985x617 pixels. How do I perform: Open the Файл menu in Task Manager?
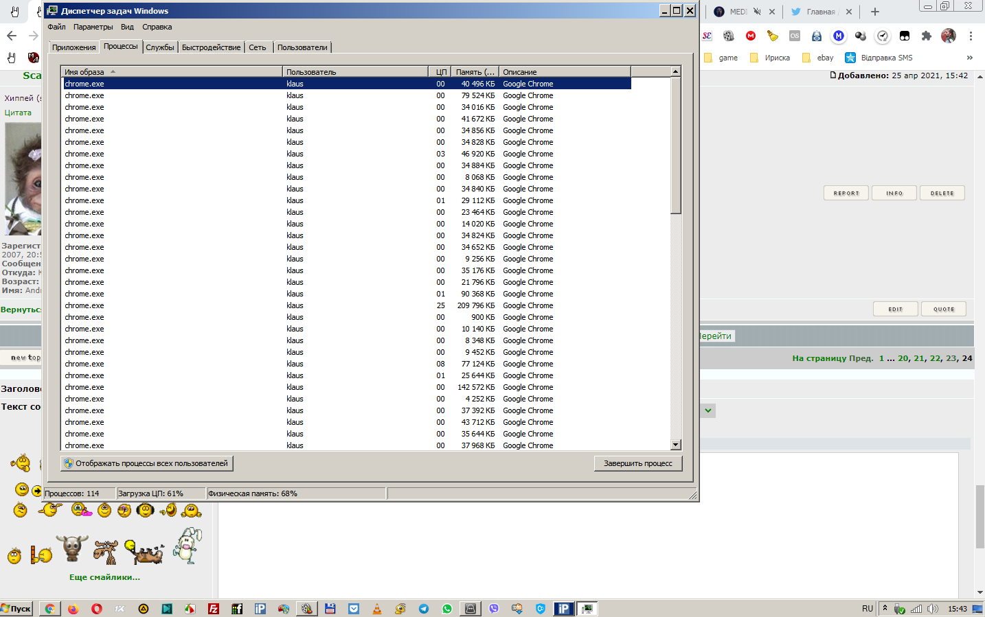56,27
